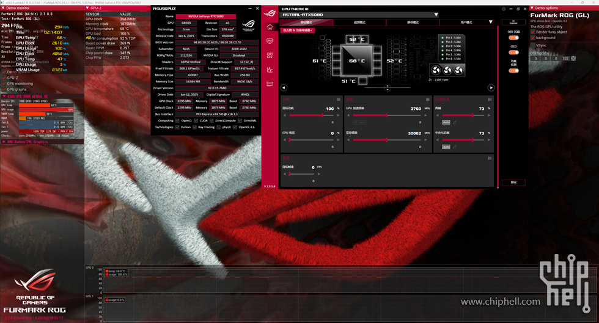Adjust the GPU boost clock slider at 2760 MHz
Image resolution: width=599 pixels, height=323 pixels.
[386, 115]
